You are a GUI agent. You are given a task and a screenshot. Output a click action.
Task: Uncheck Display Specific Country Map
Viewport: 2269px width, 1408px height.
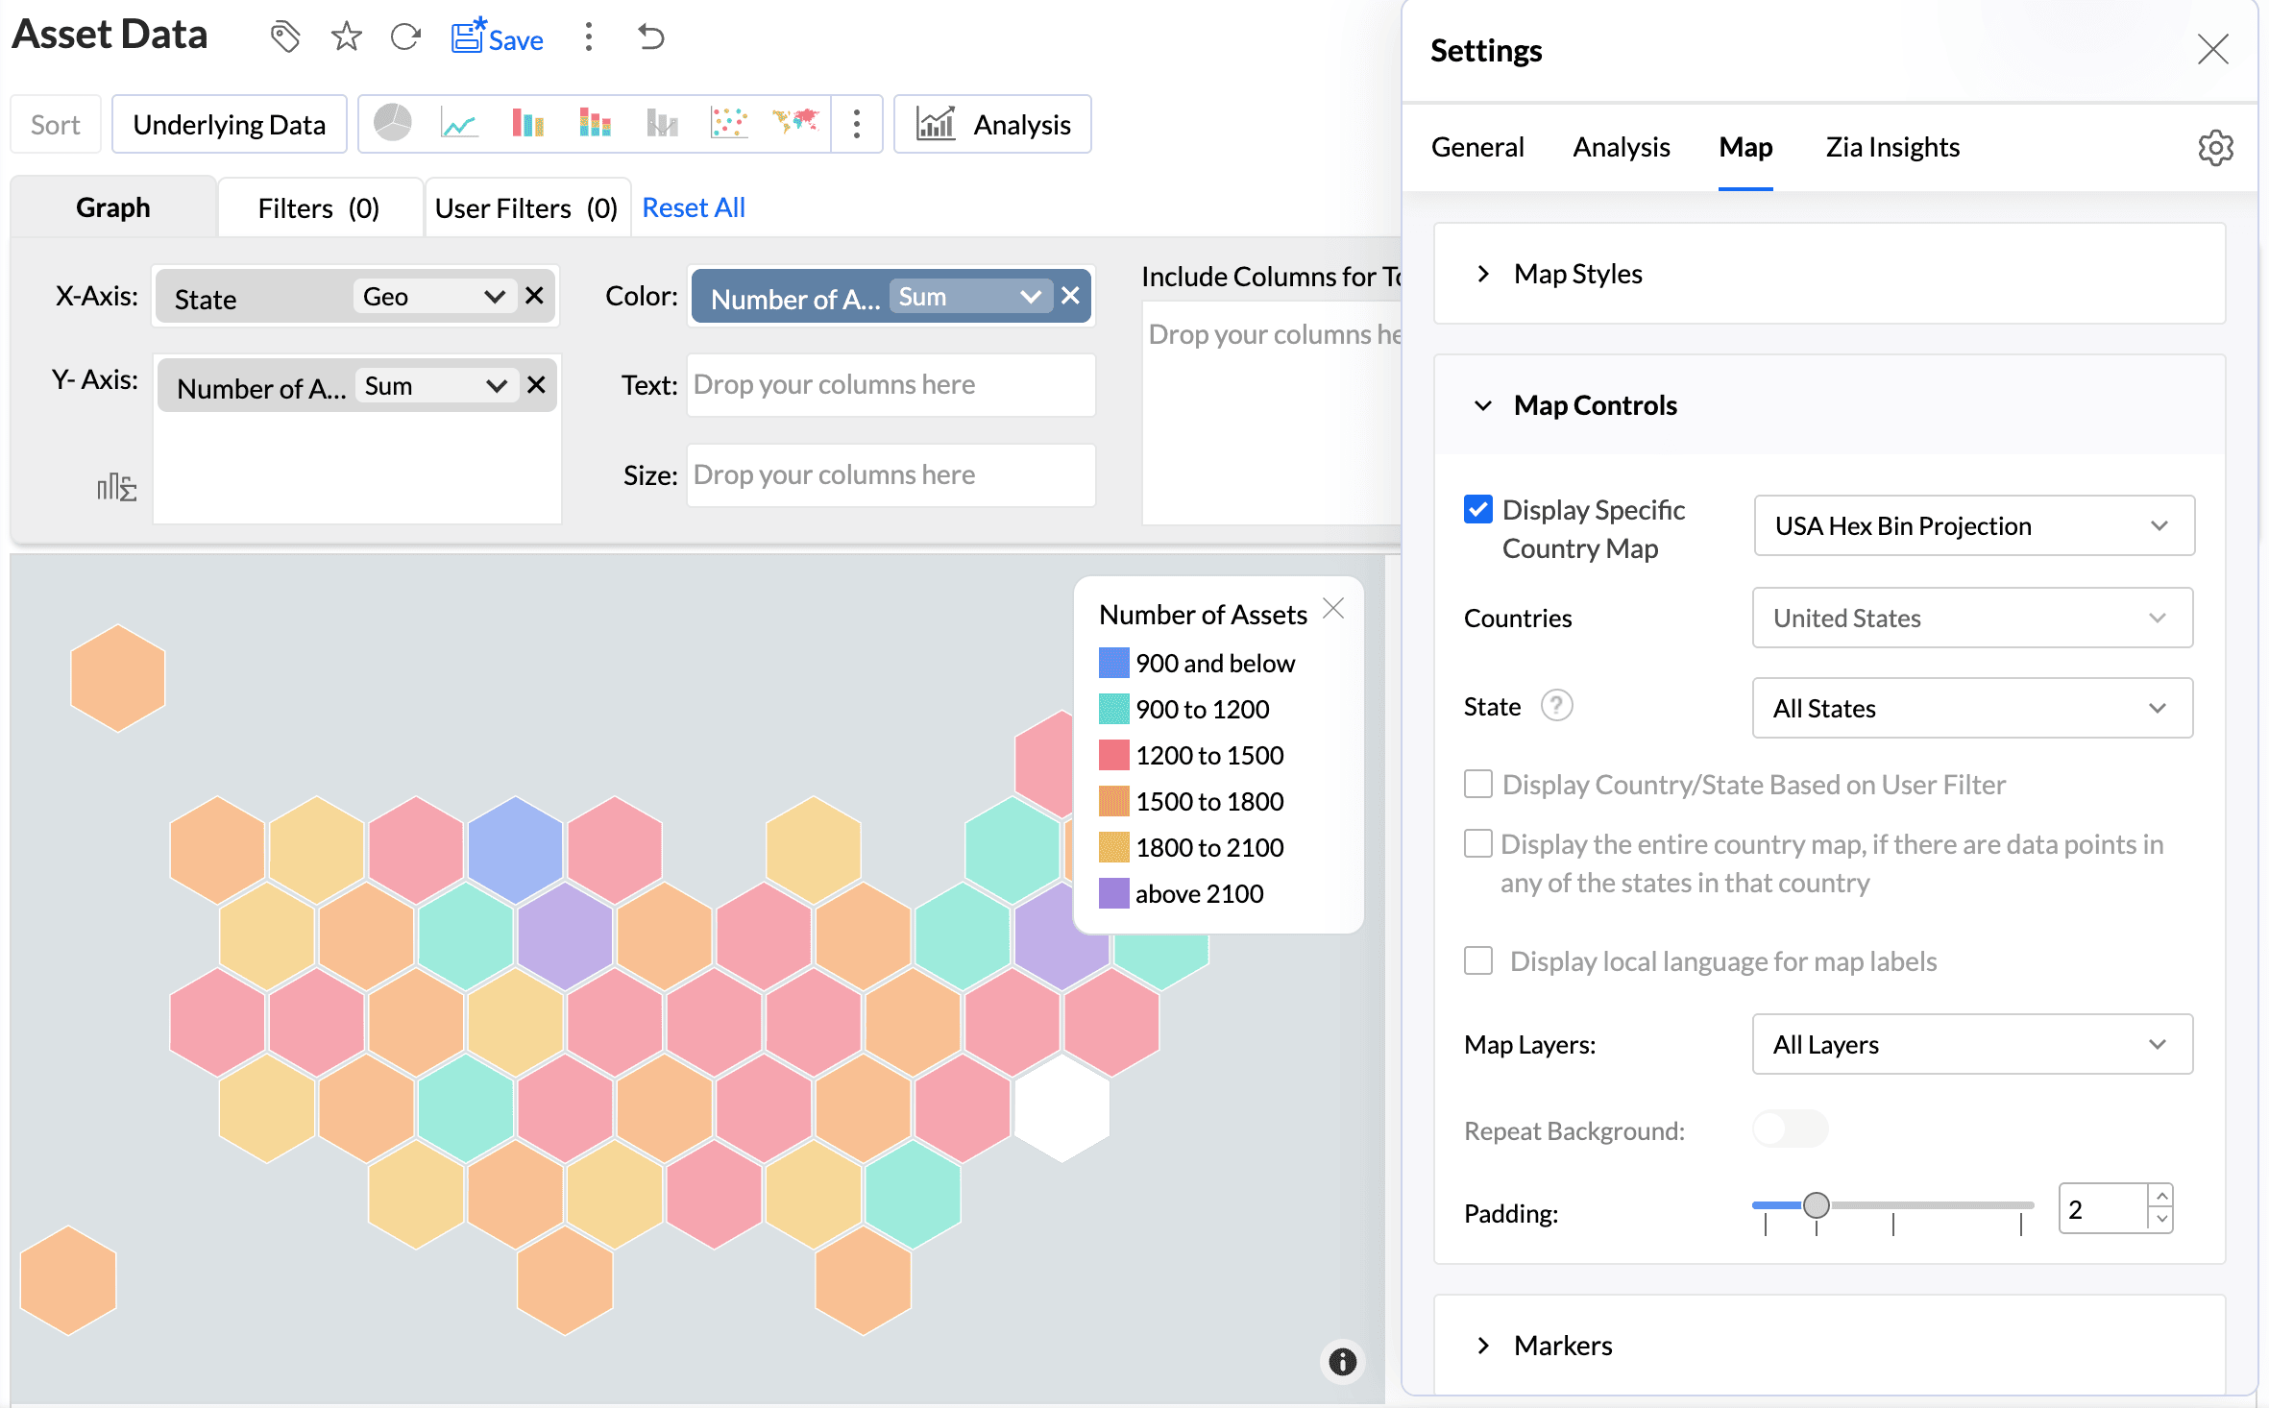tap(1478, 509)
